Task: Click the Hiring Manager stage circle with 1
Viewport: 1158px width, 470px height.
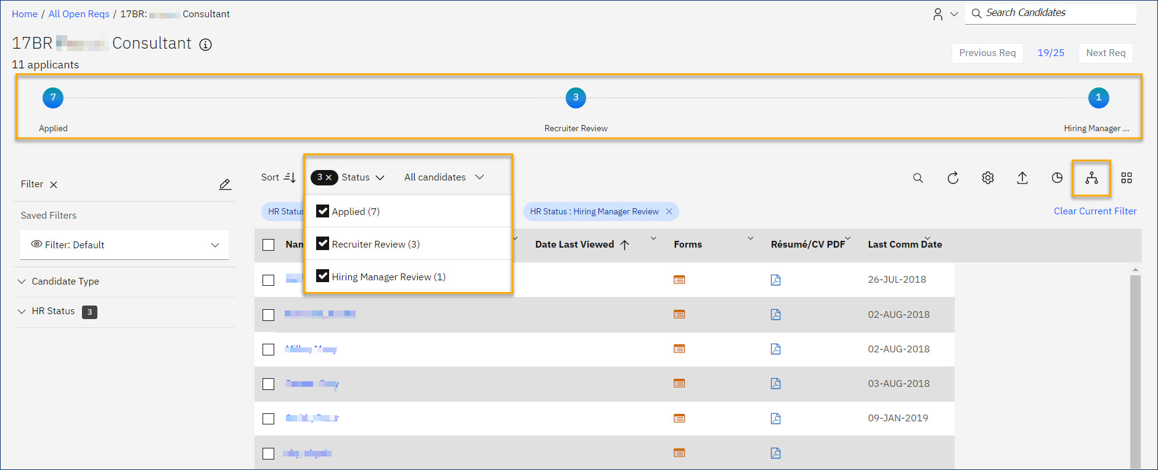Action: point(1098,97)
